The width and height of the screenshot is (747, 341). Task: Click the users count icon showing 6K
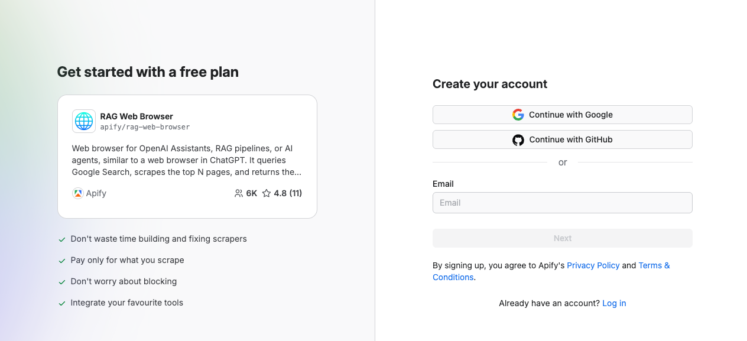[238, 193]
